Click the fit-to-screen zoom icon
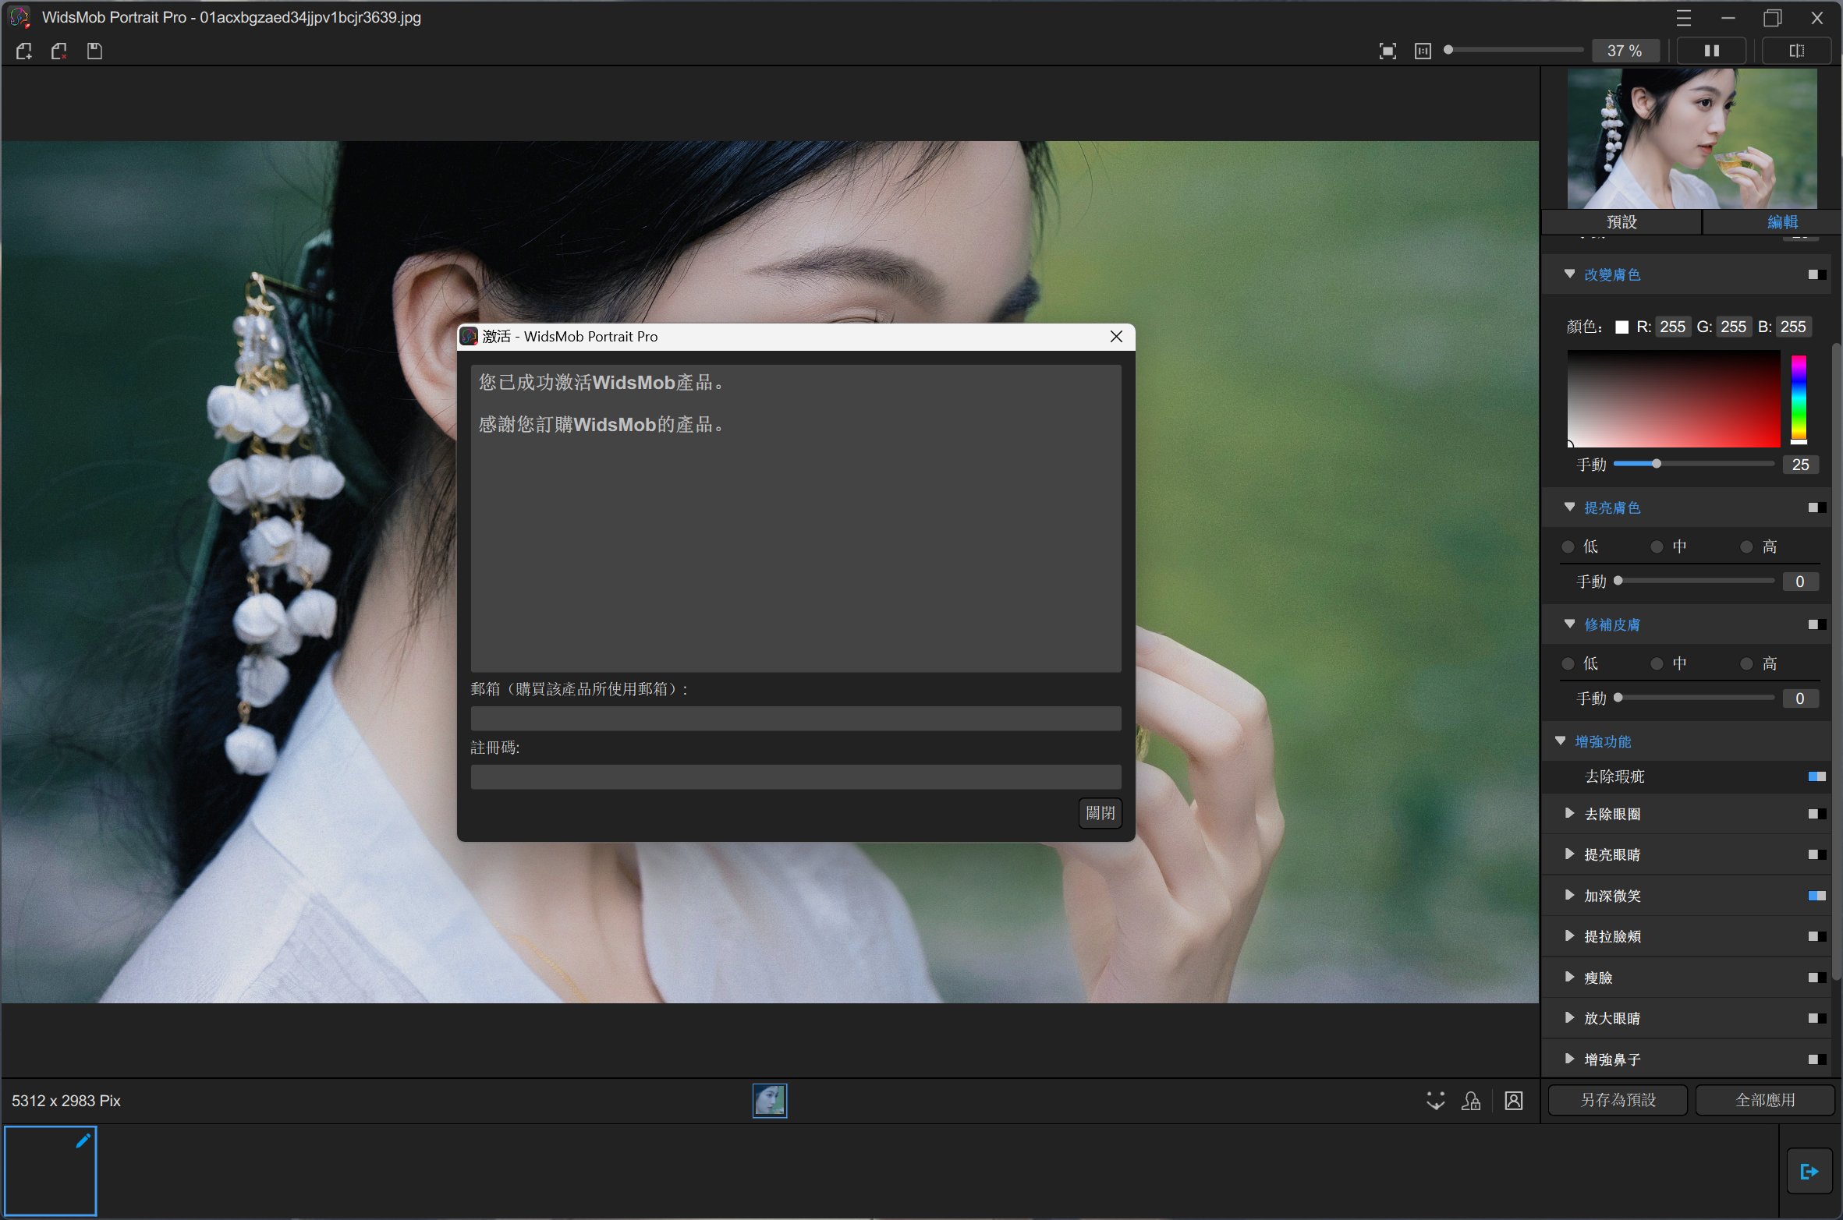Image resolution: width=1843 pixels, height=1220 pixels. [1388, 51]
